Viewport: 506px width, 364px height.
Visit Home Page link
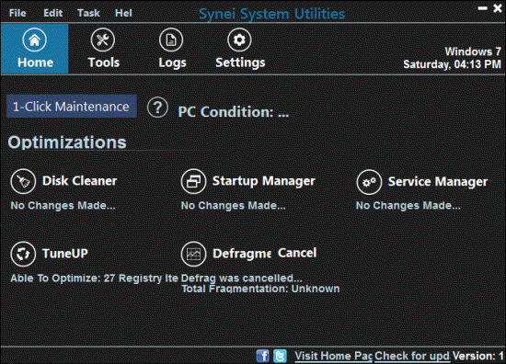334,356
